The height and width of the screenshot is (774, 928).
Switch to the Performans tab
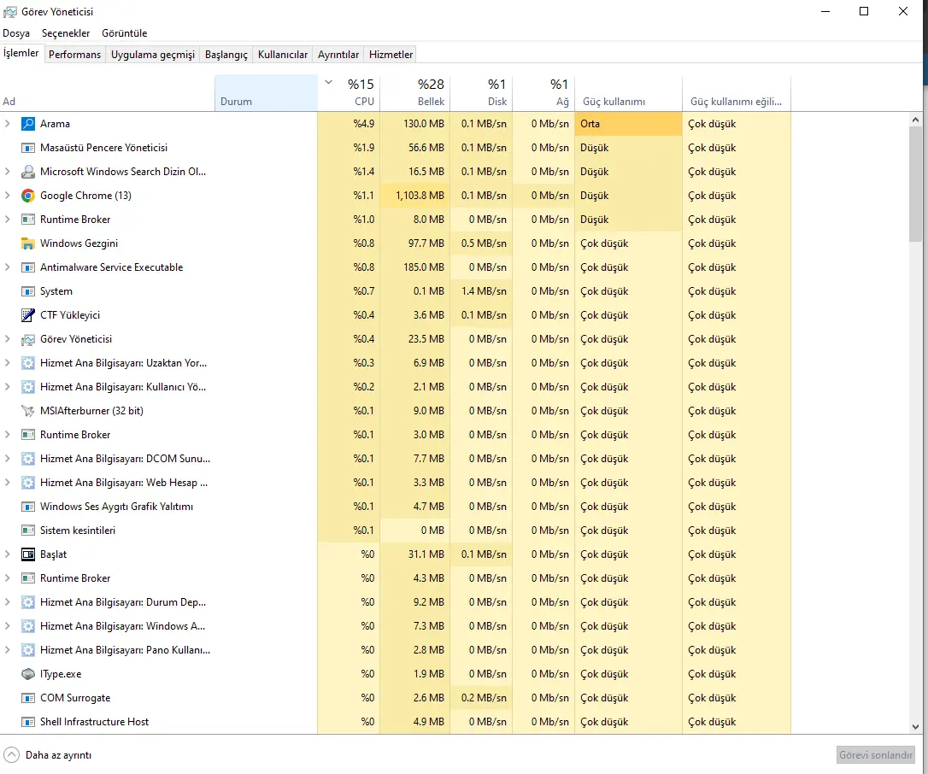coord(74,55)
